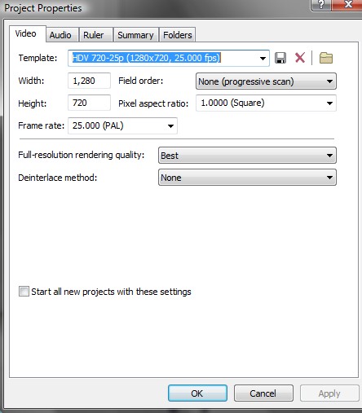Screen dimensions: 362x413
Task: Switch to the Ruler tab
Action: click(94, 35)
